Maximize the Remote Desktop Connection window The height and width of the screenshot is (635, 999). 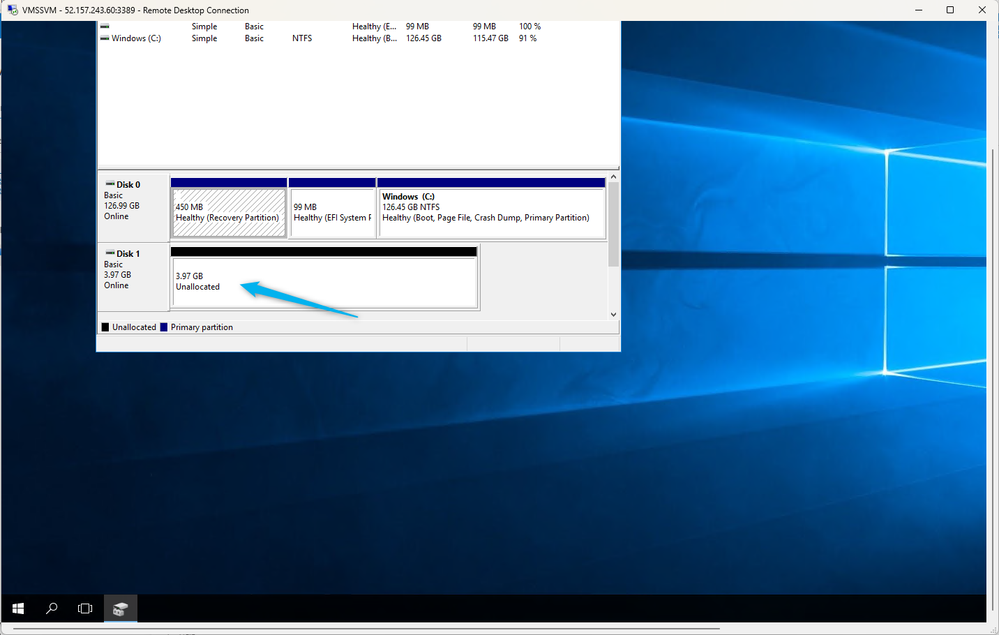tap(950, 10)
